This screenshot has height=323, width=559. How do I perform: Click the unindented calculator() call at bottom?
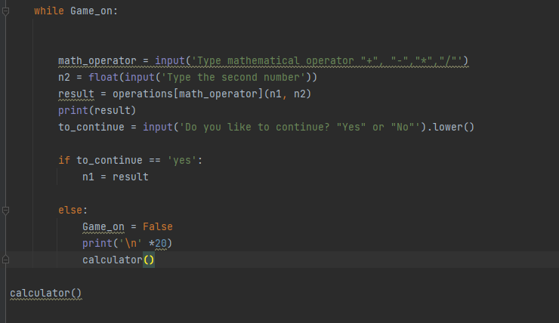[46, 293]
